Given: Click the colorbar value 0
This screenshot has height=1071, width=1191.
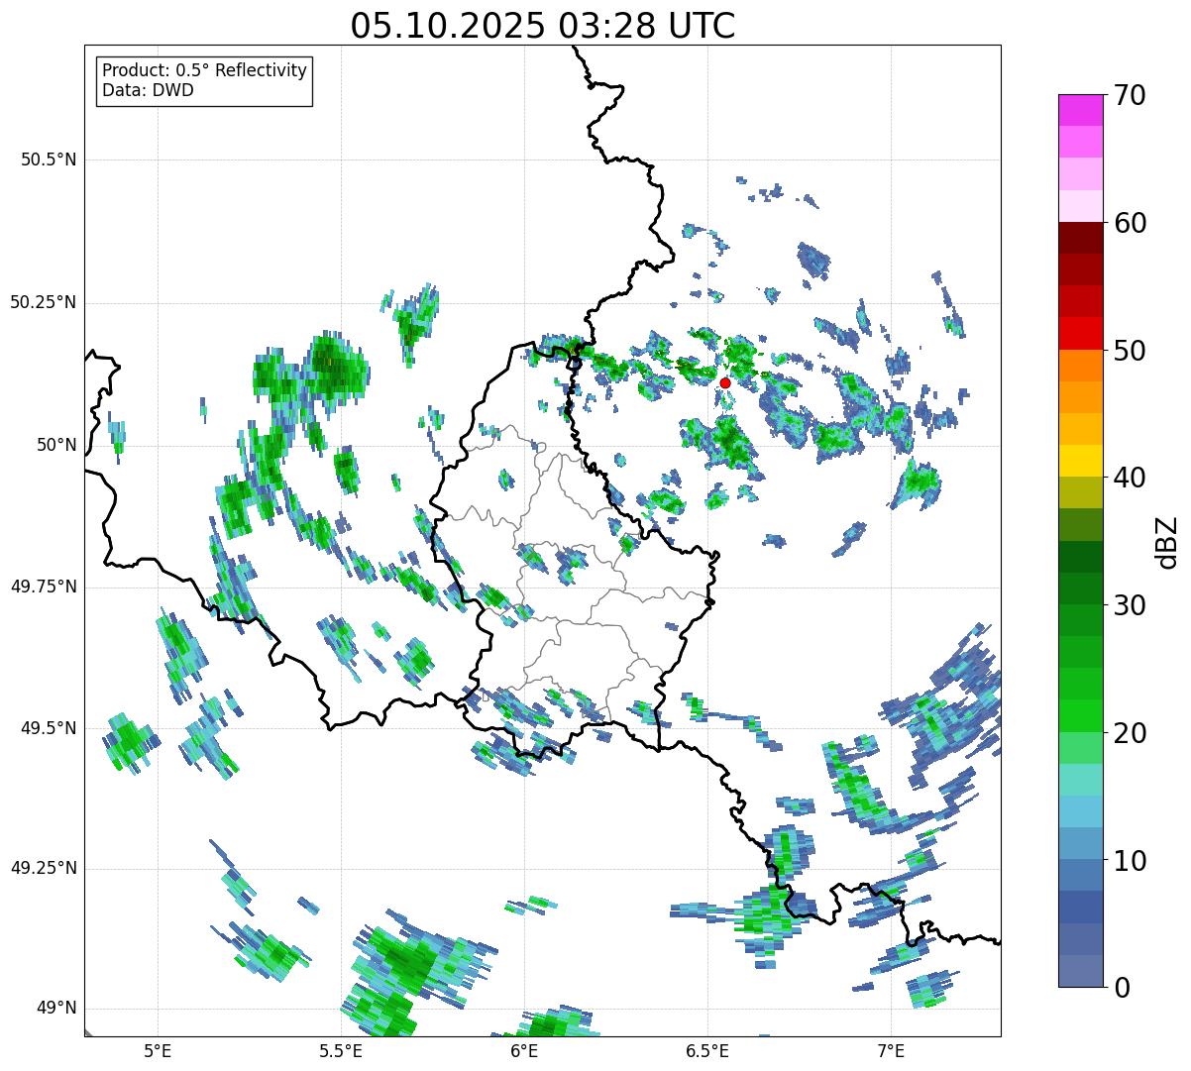Looking at the screenshot, I should 1123,988.
